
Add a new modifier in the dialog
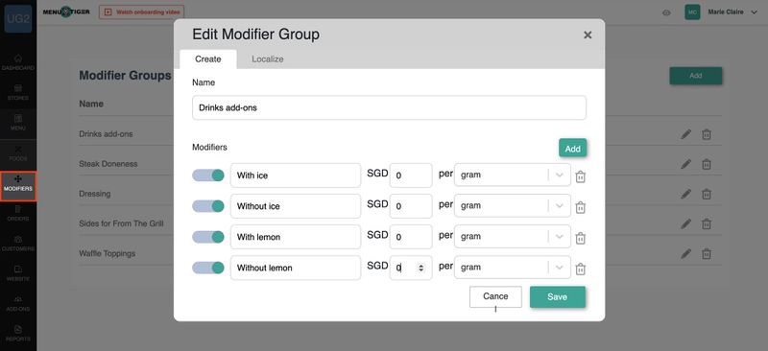pos(572,149)
